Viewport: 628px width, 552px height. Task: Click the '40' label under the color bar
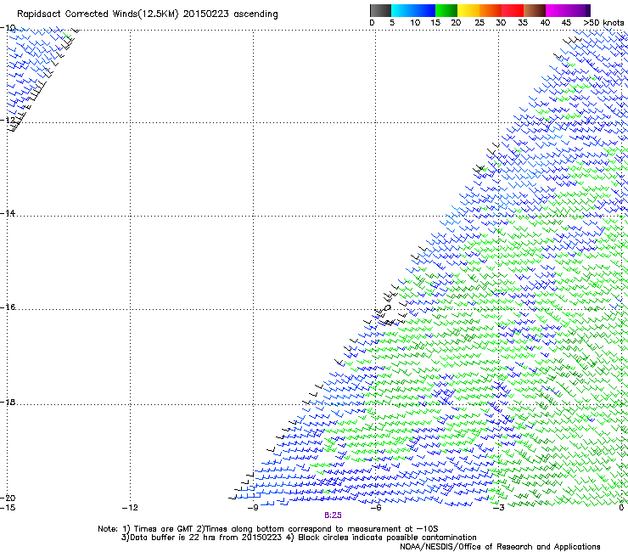(x=545, y=23)
